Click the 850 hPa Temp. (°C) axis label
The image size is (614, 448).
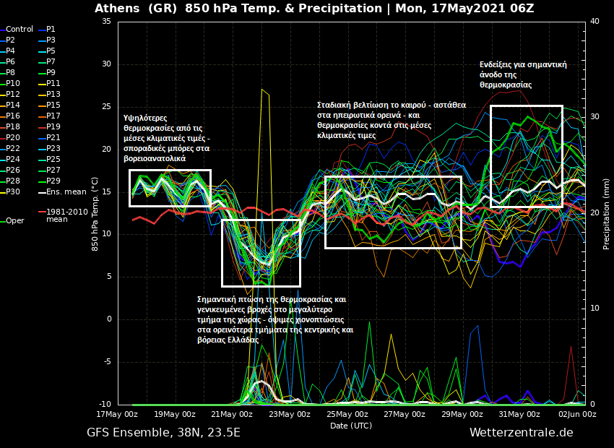pyautogui.click(x=95, y=214)
